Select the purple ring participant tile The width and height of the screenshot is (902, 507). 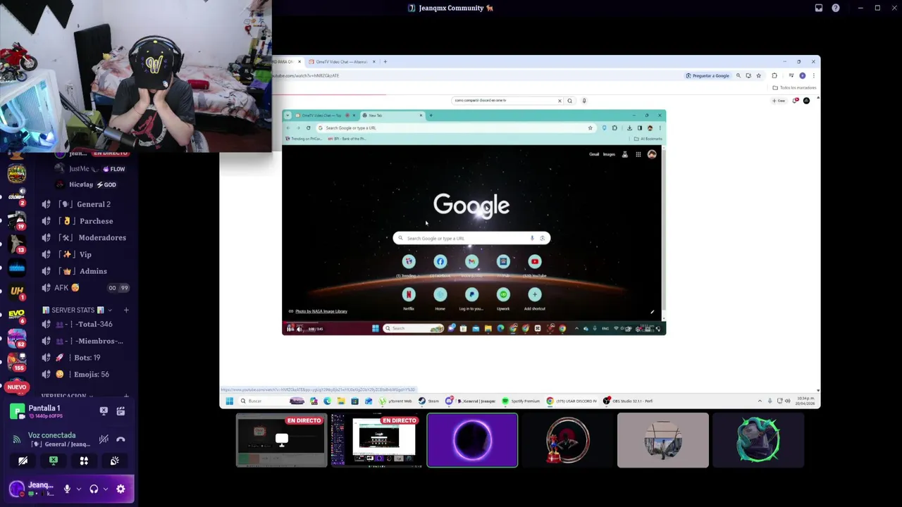pos(472,440)
